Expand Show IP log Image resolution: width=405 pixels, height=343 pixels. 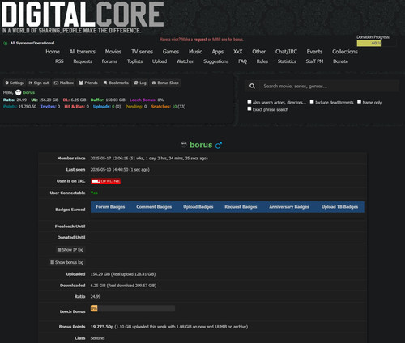click(x=70, y=250)
